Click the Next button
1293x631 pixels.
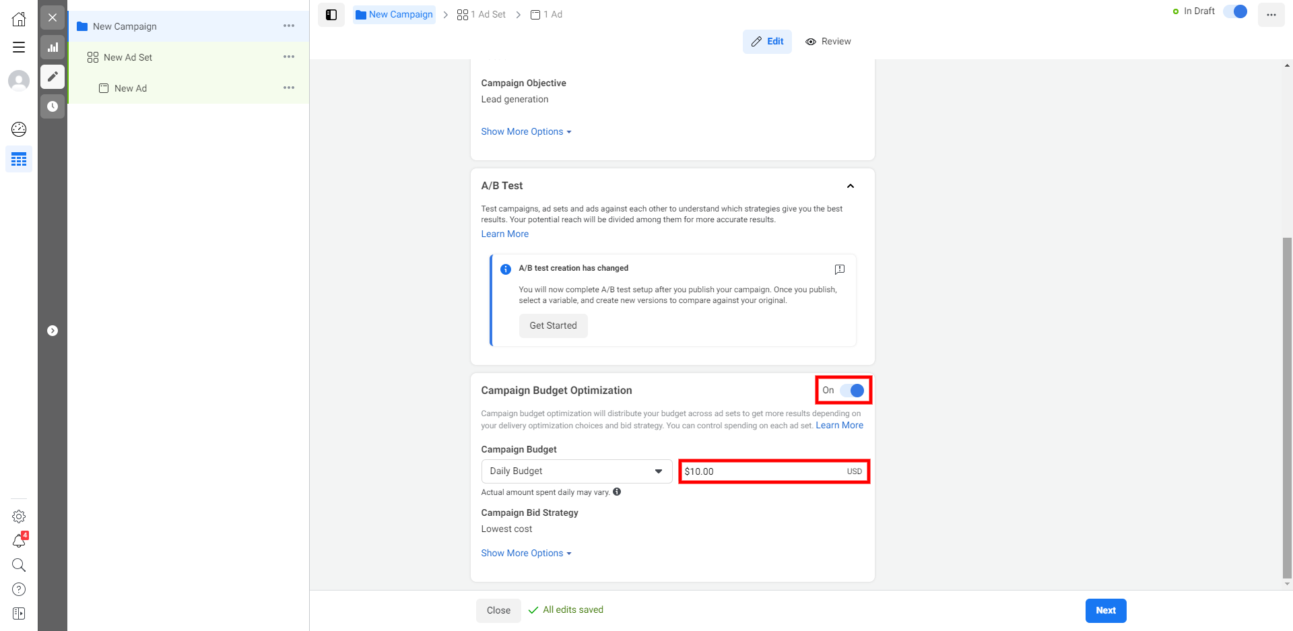(x=1106, y=610)
